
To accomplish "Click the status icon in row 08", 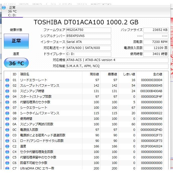I will (7, 113).
